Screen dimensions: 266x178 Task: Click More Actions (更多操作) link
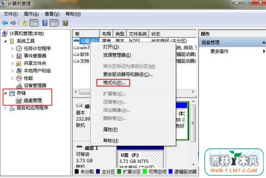219,51
